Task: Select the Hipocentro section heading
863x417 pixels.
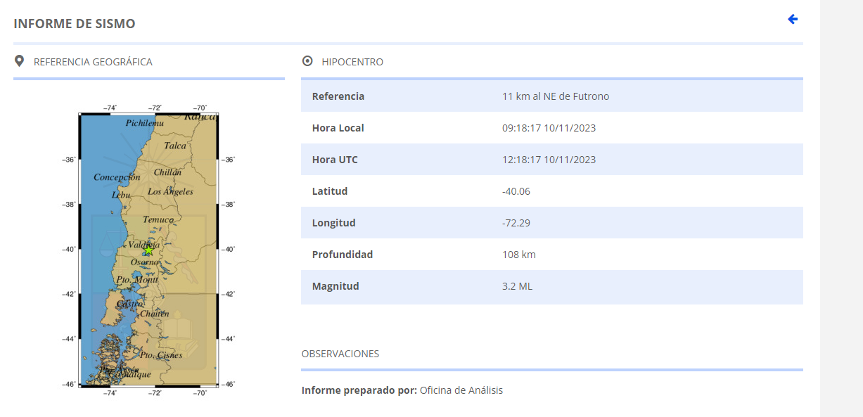Action: 352,62
